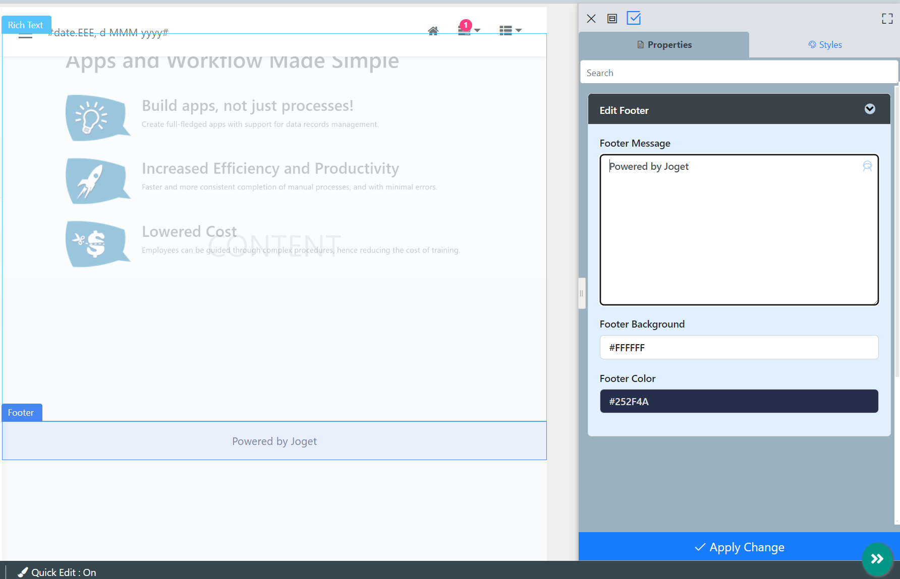The height and width of the screenshot is (579, 900).
Task: Click the Edit Footer header title
Action: pos(624,110)
